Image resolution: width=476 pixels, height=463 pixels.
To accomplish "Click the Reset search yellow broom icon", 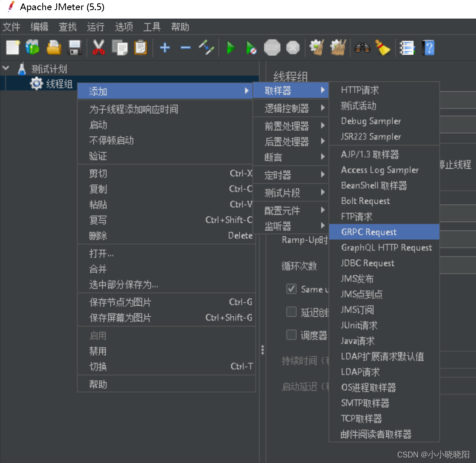I will 383,48.
